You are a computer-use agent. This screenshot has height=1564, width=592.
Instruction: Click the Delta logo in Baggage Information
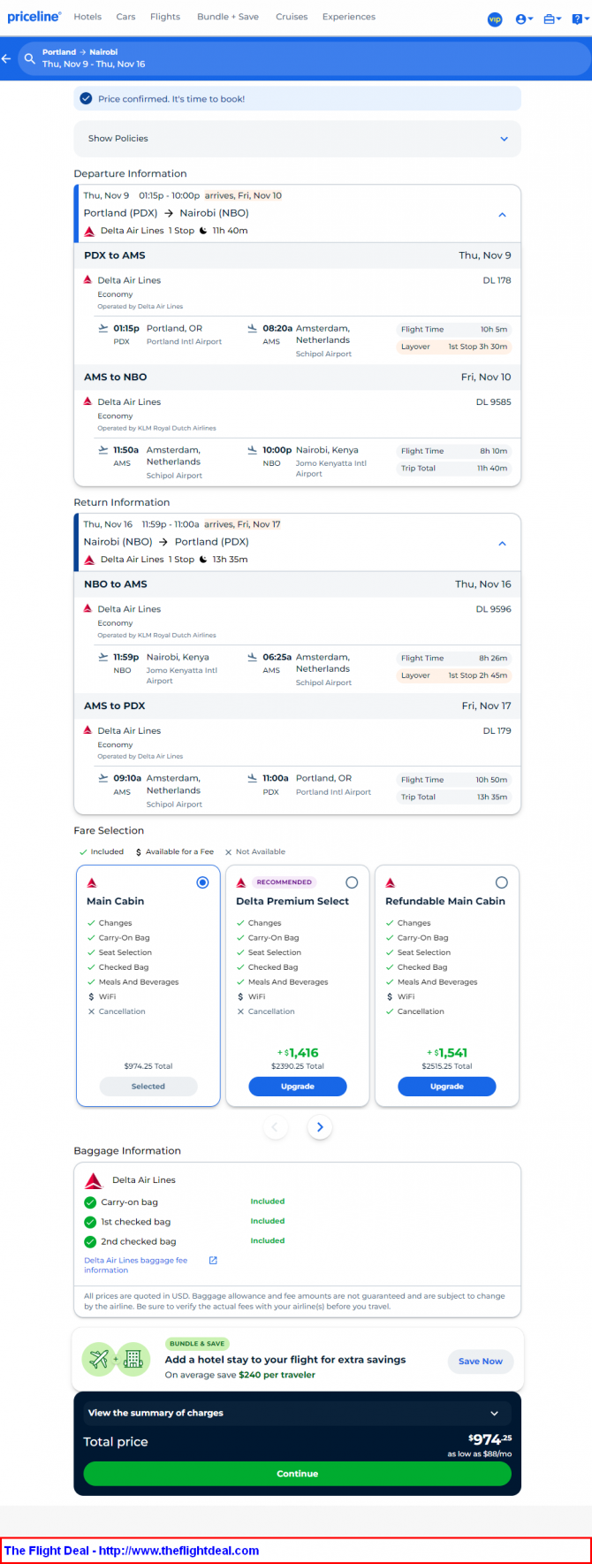(94, 1180)
